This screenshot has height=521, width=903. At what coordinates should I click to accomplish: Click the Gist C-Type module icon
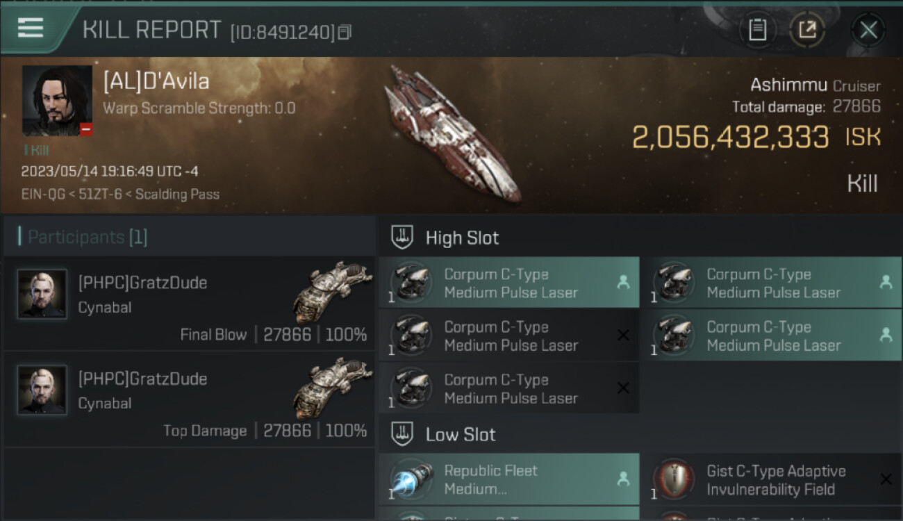[x=674, y=479]
